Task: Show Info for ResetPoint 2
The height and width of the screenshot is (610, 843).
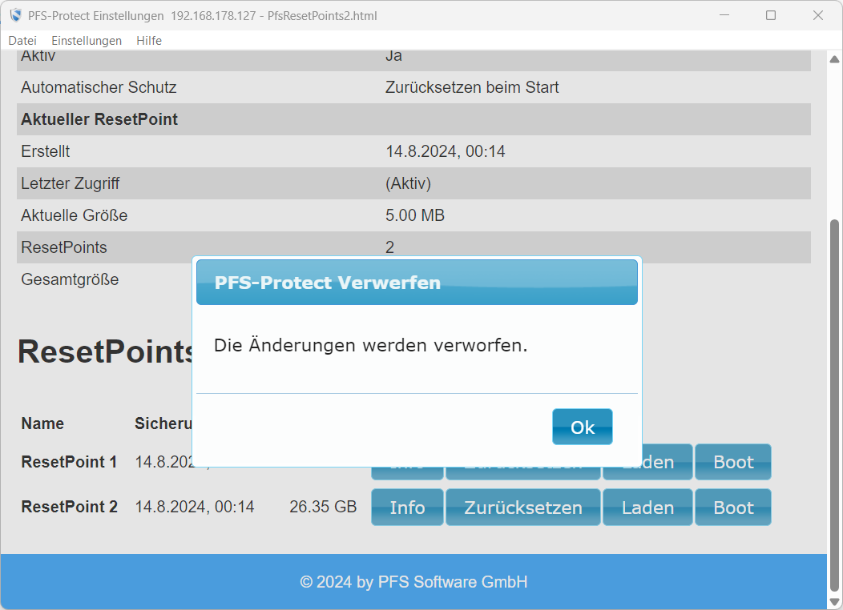Action: coord(407,508)
